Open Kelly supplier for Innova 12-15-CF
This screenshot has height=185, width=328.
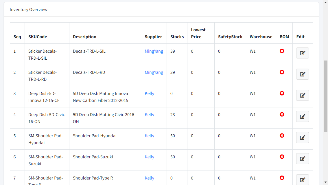149,94
